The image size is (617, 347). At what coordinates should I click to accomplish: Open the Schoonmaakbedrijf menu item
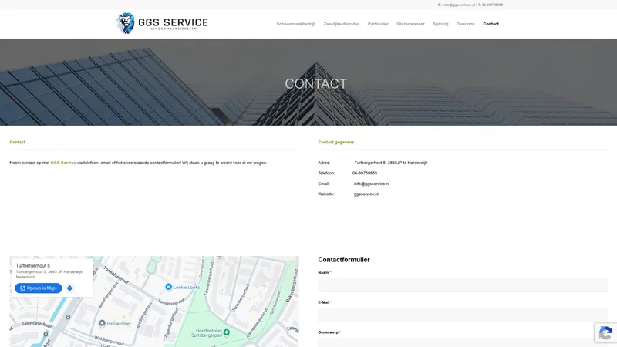click(x=296, y=24)
